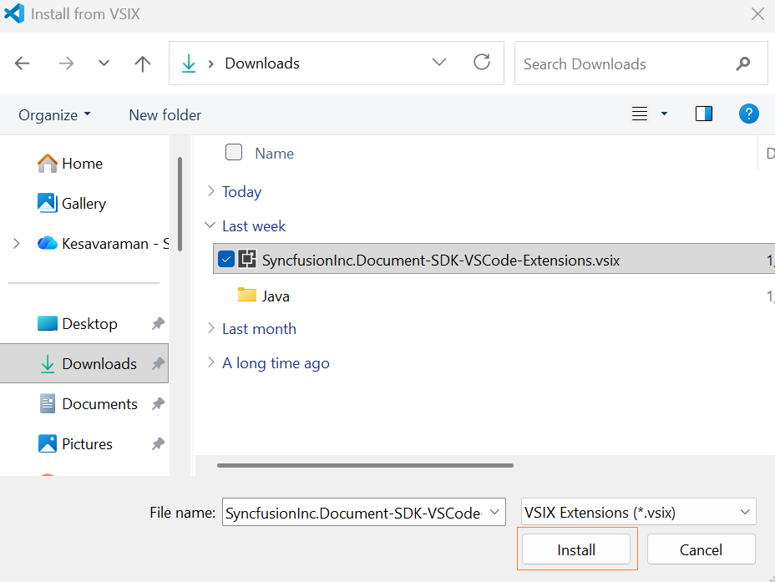This screenshot has height=582, width=775.
Task: Click the Cancel button
Action: [x=701, y=549]
